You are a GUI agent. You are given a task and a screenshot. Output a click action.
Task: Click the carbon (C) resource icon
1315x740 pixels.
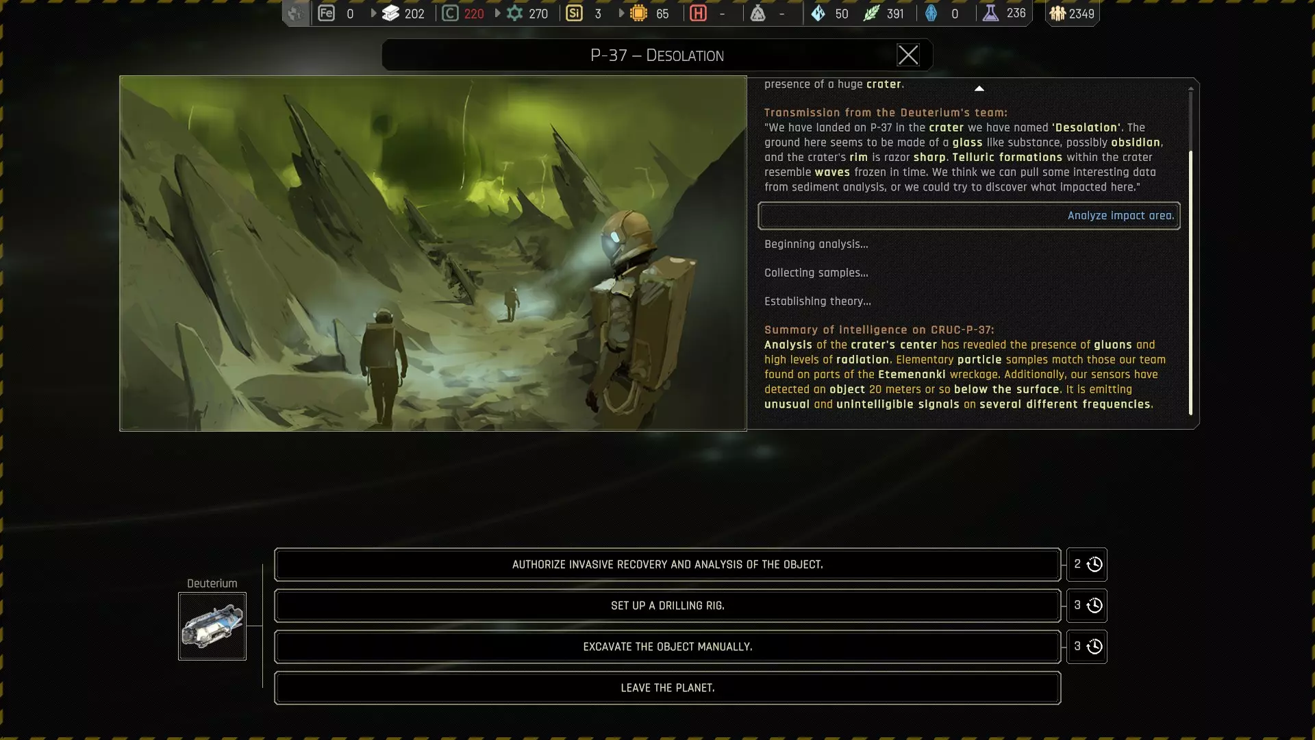click(450, 13)
